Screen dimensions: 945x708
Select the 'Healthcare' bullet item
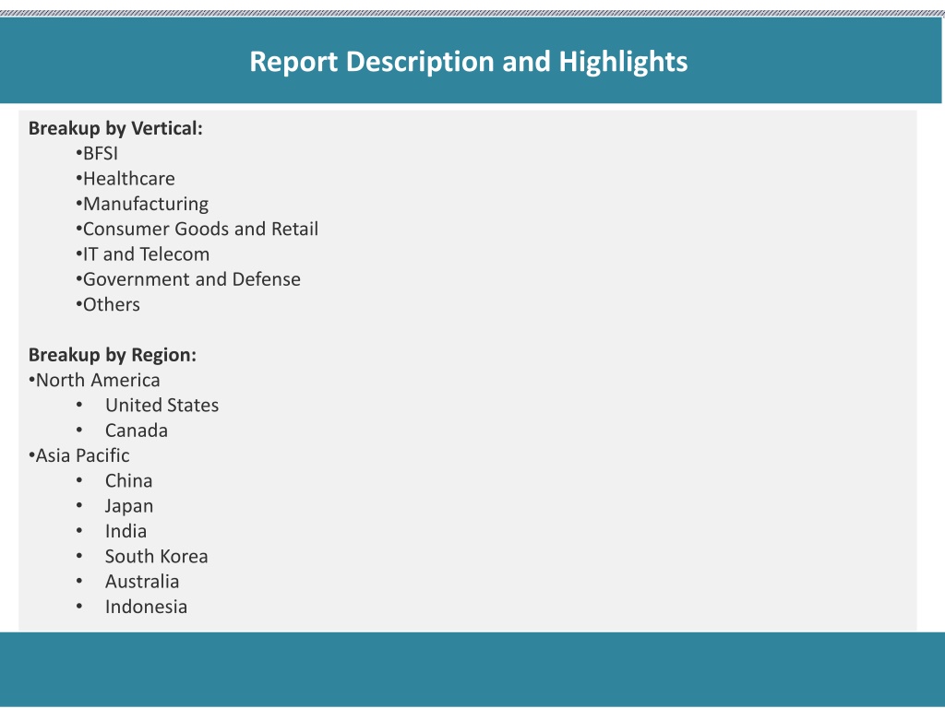point(129,179)
